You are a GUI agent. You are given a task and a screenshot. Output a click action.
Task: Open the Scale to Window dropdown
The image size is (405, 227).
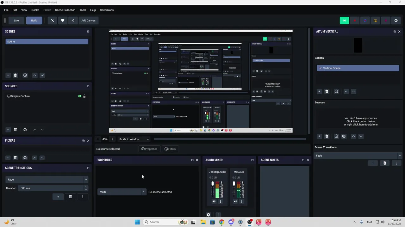(x=134, y=139)
